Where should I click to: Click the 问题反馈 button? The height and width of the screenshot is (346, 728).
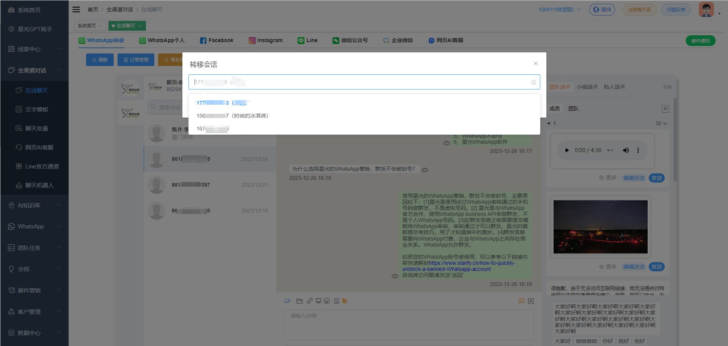tap(676, 9)
